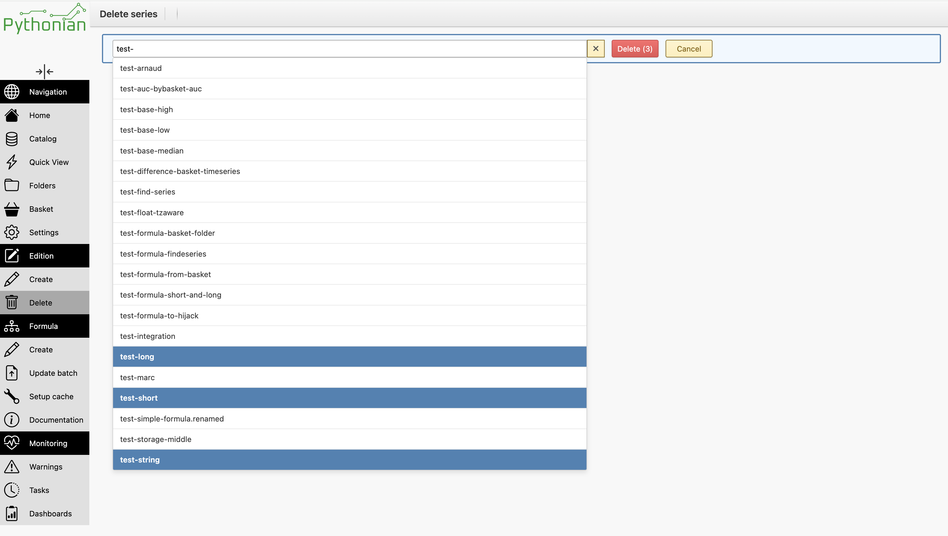Click the Cancel button
The width and height of the screenshot is (948, 536).
(x=688, y=49)
